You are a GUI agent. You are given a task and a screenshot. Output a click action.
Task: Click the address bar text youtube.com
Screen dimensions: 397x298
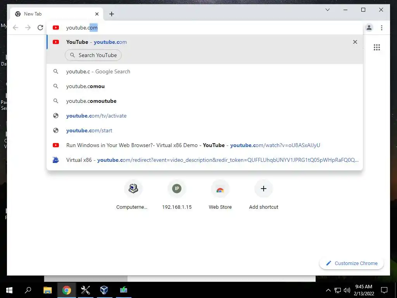tap(82, 28)
